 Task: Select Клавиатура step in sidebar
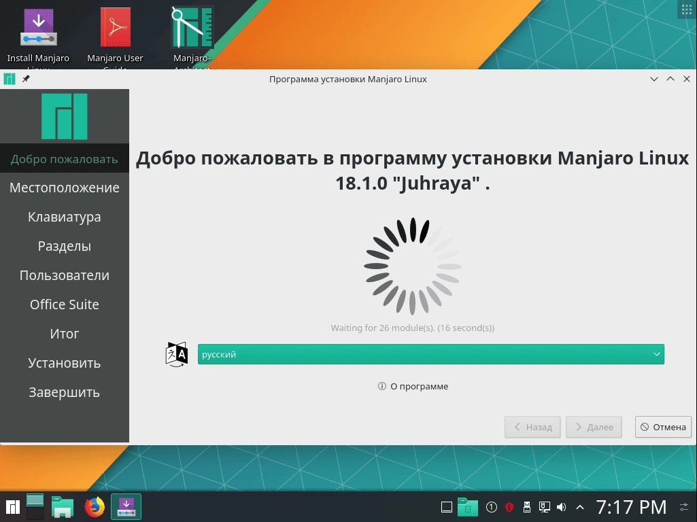(x=65, y=217)
